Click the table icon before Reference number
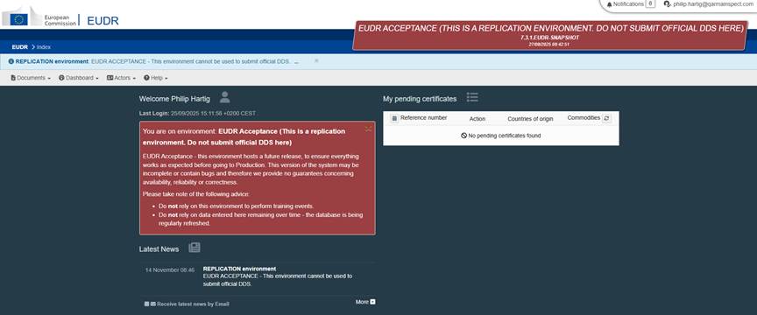The image size is (757, 315). pos(394,118)
